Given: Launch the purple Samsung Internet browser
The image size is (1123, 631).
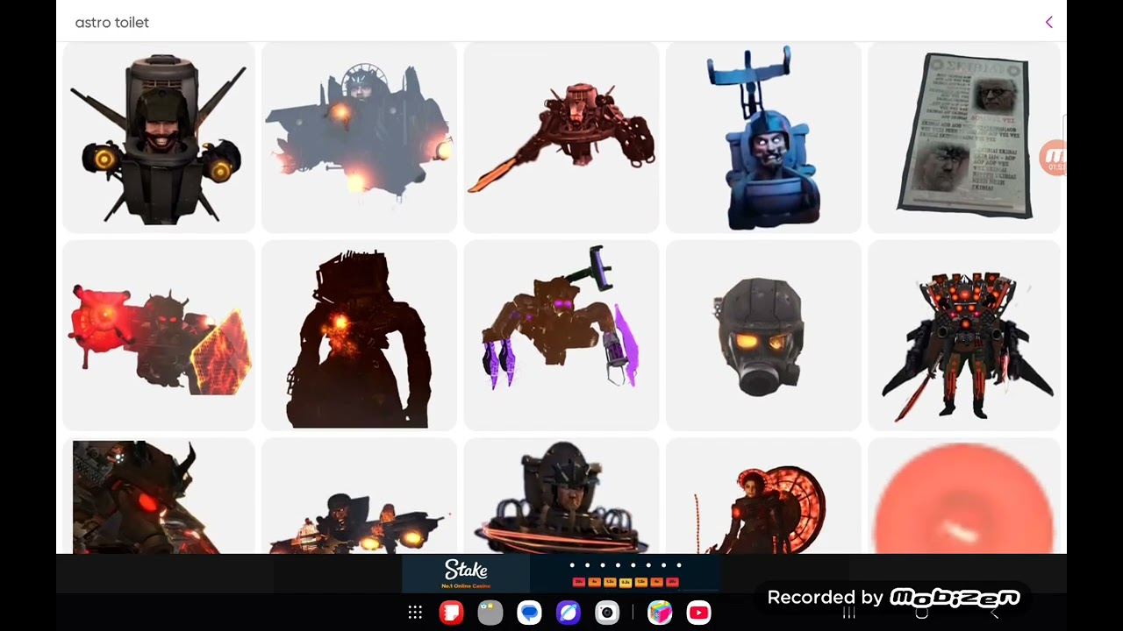Looking at the screenshot, I should point(568,613).
